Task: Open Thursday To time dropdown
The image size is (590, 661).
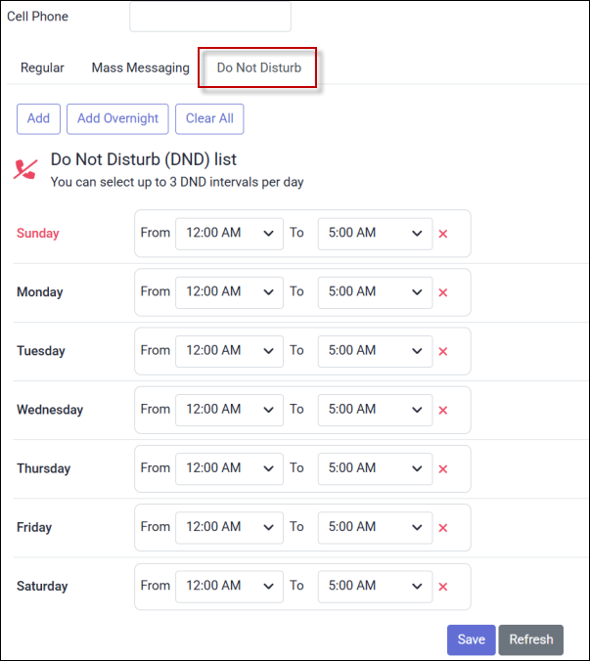Action: pos(376,468)
